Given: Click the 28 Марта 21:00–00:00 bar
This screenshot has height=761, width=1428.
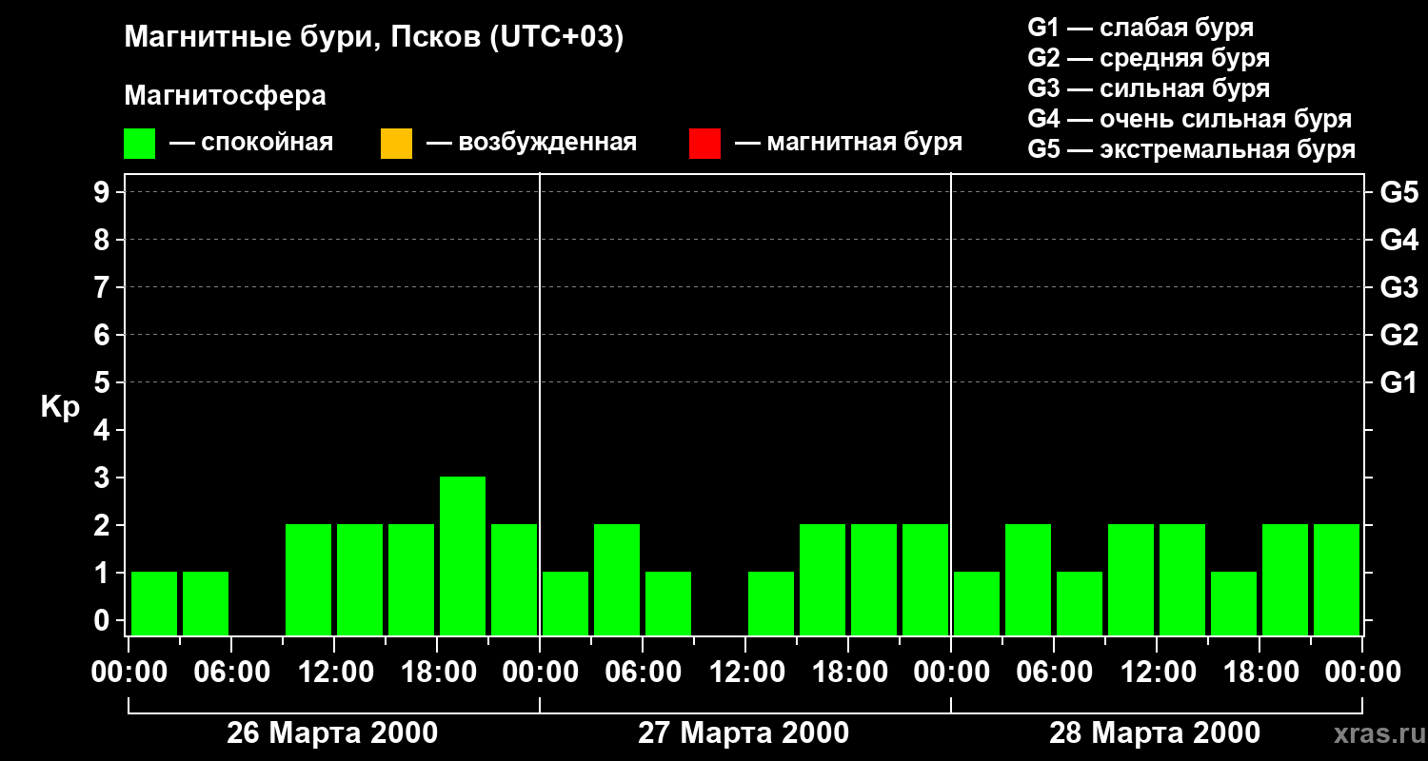Looking at the screenshot, I should (x=1337, y=579).
